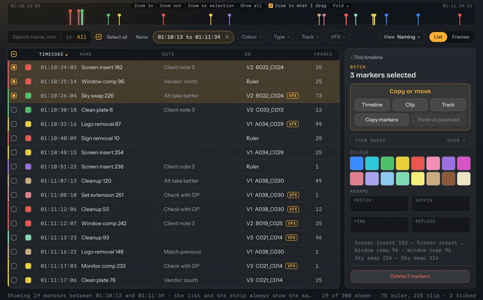This screenshot has height=300, width=483.
Task: Toggle the header select-all checkbox in table
Action: 14,54
